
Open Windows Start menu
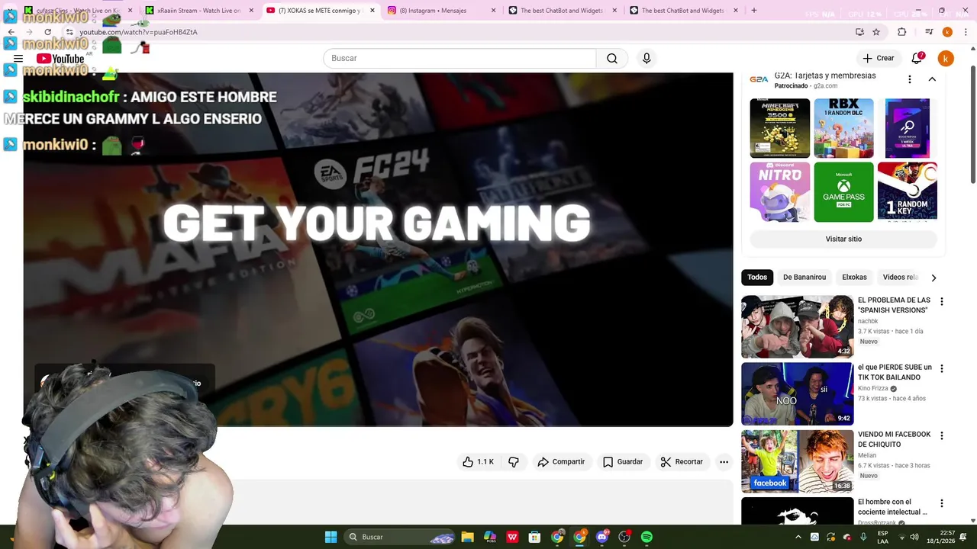[x=331, y=537]
